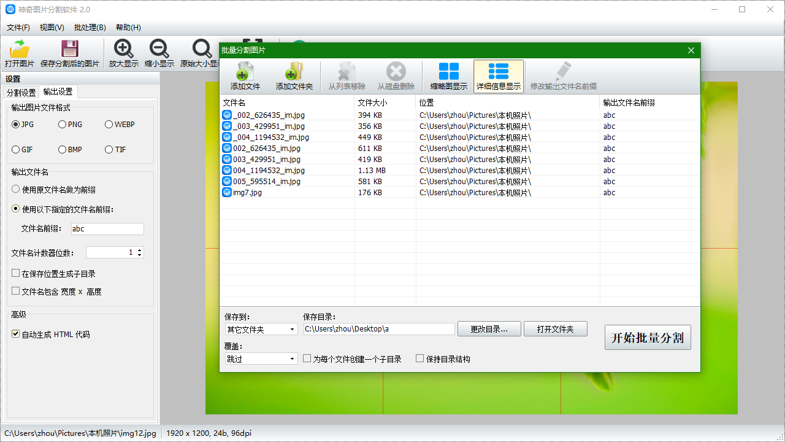Screen dimensions: 785x442
Task: Enable 在保存位置生成子目录 checkbox
Action: coord(16,273)
